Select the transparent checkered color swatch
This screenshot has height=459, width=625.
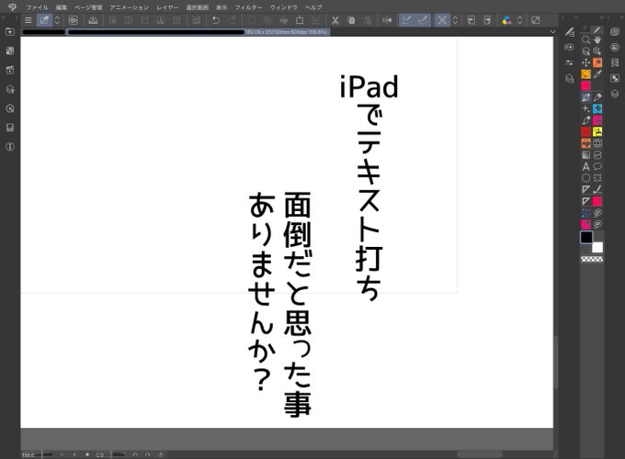click(x=592, y=259)
